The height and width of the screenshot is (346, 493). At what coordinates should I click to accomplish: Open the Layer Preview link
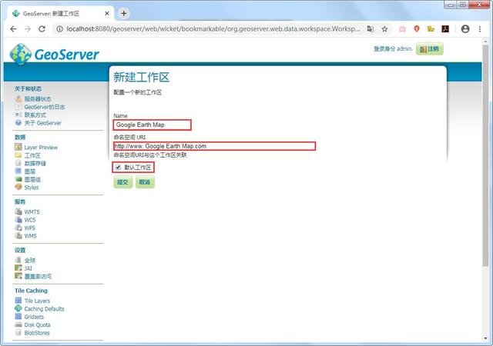[41, 148]
